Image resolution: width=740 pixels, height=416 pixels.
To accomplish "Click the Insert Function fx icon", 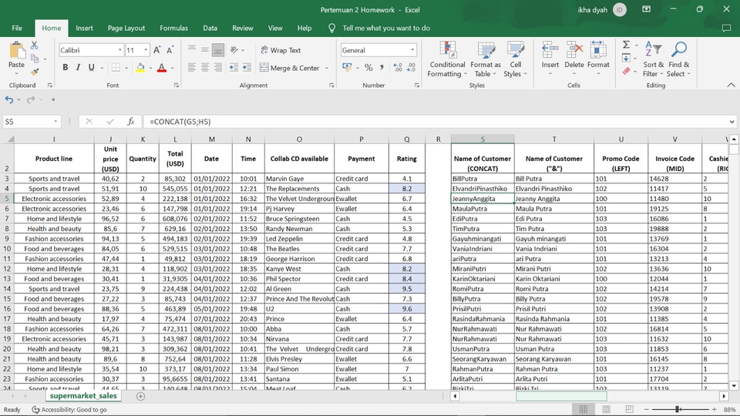I will [131, 122].
